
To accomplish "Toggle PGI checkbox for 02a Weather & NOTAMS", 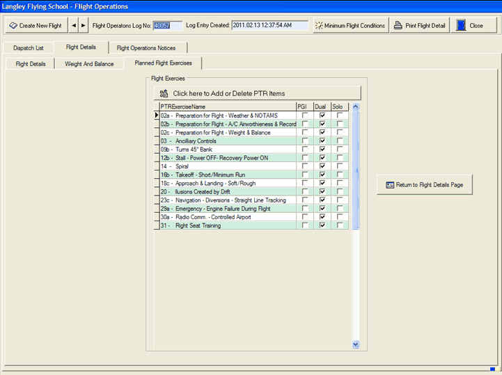I will point(304,115).
